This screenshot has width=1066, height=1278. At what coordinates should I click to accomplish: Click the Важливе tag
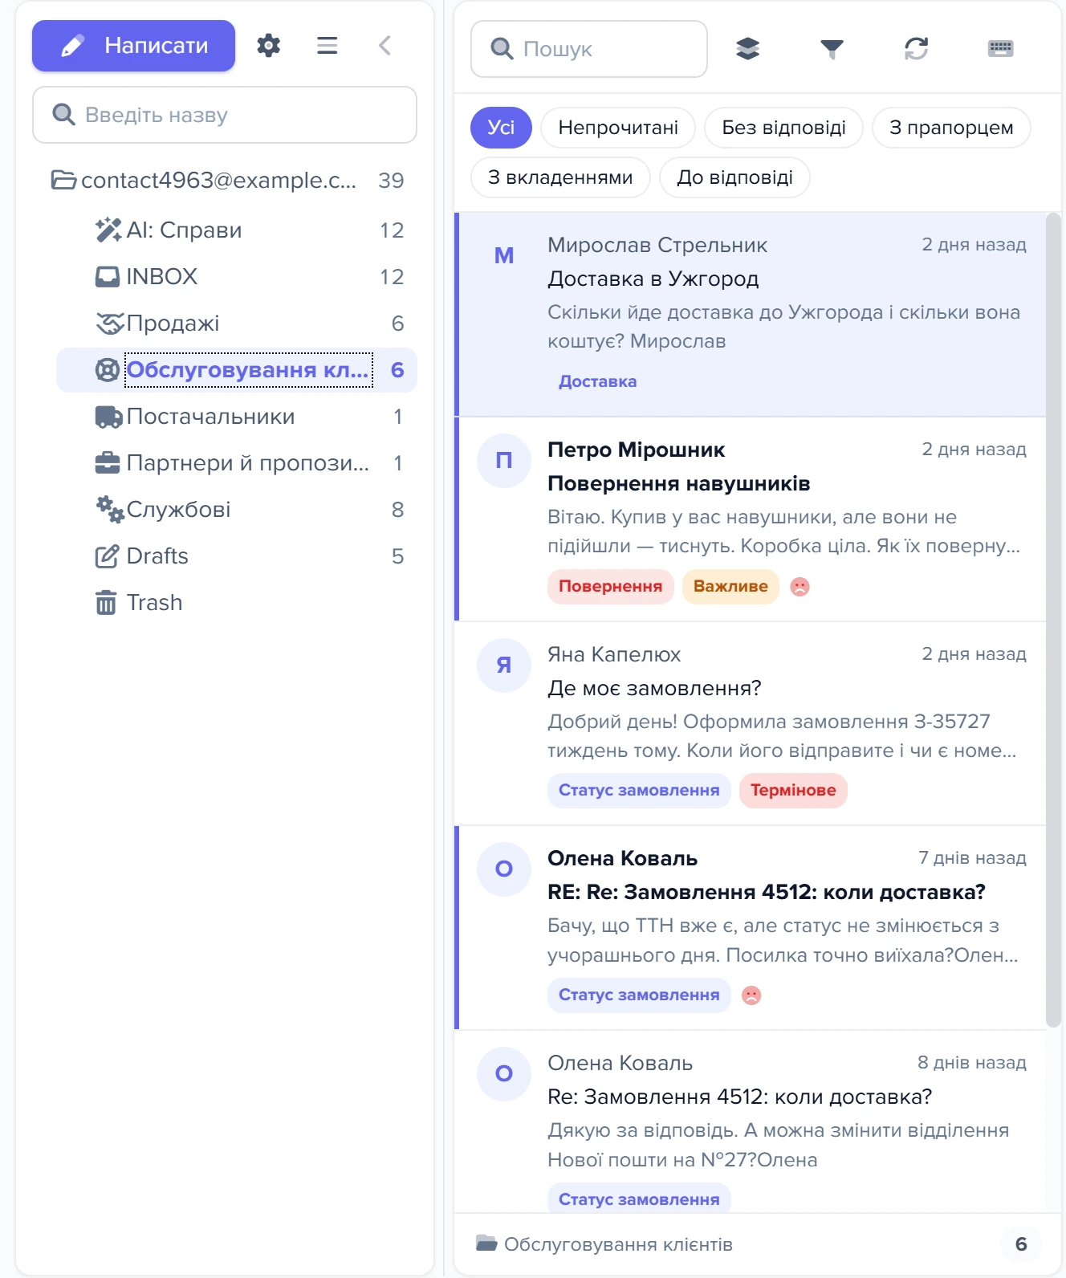(730, 587)
